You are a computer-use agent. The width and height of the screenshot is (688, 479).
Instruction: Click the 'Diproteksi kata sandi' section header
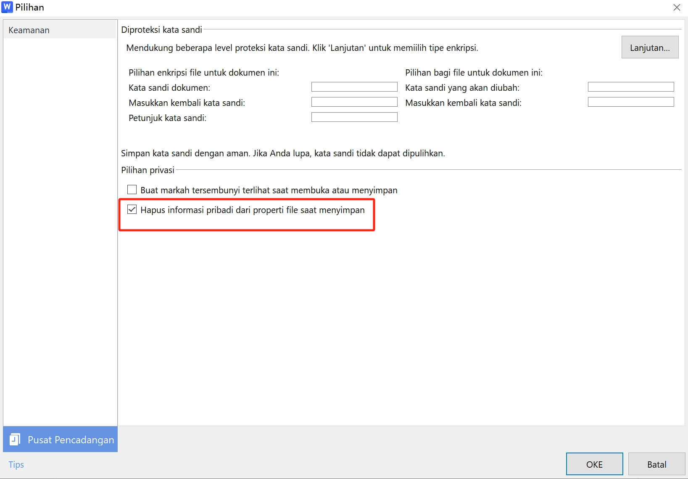[x=161, y=29]
